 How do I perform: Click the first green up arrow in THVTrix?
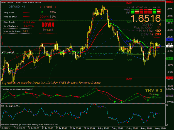[115, 101]
